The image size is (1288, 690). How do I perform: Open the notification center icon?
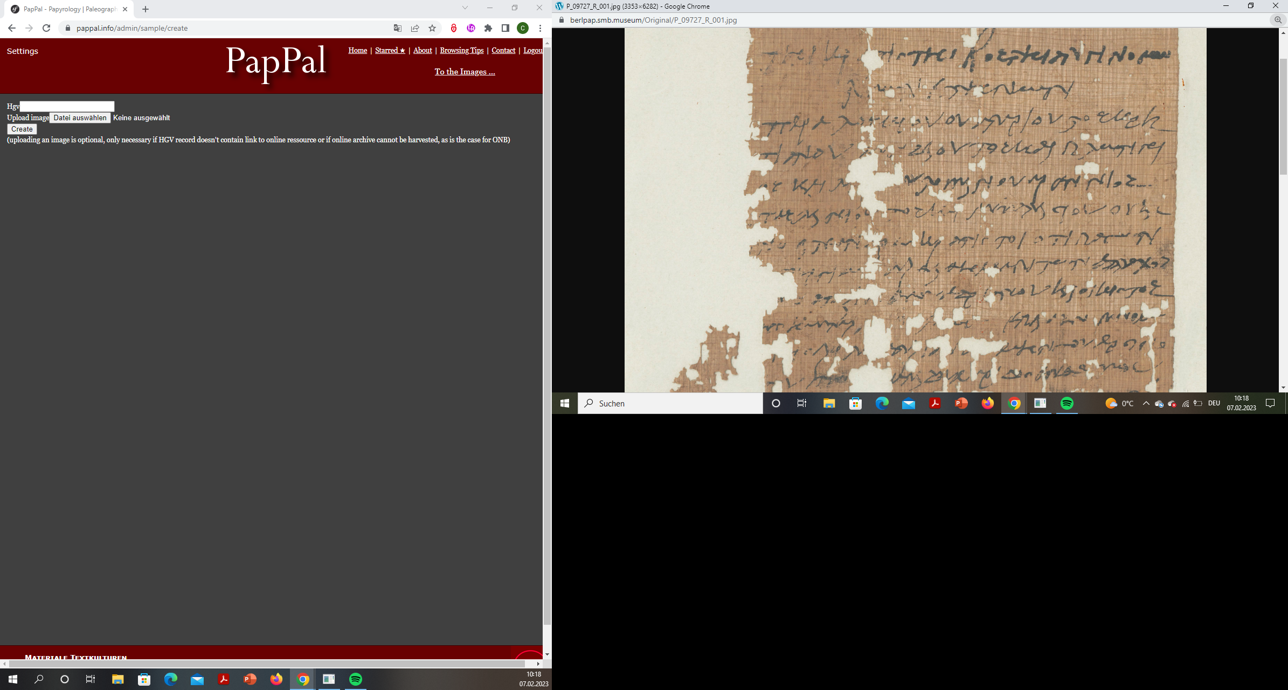[1270, 403]
